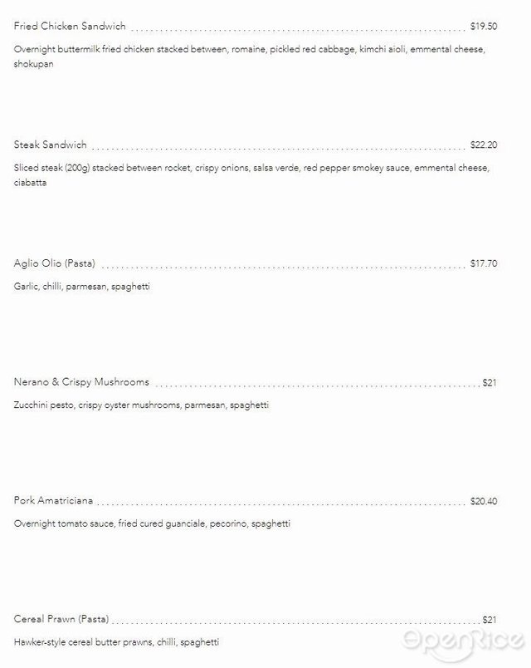Image resolution: width=531 pixels, height=668 pixels.
Task: Select the Aglio Olio (Pasta) heading
Action: pos(55,263)
